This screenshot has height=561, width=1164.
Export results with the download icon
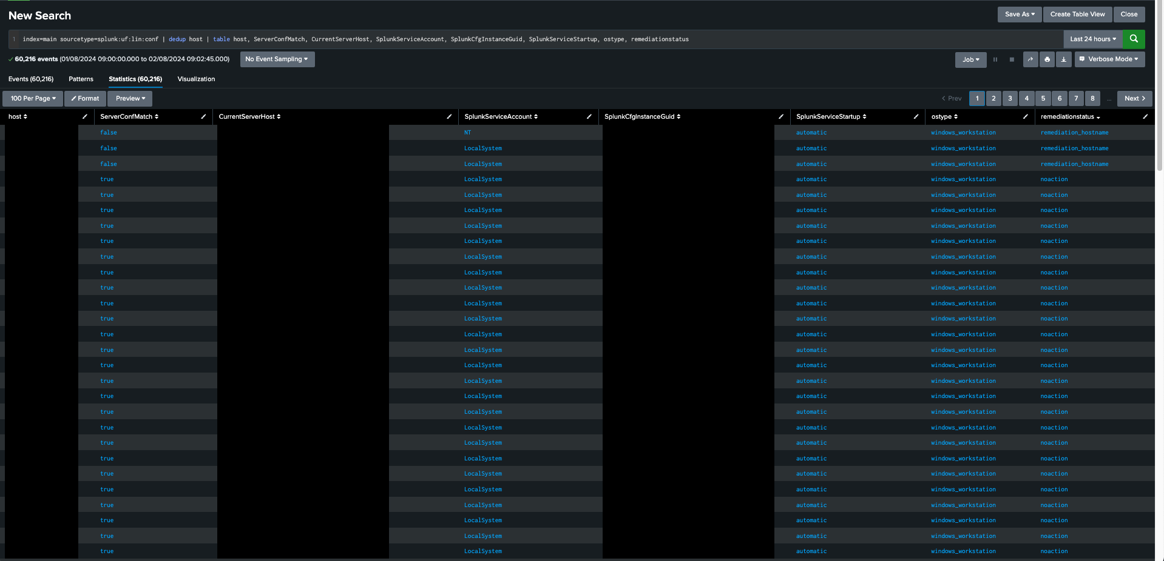point(1063,59)
